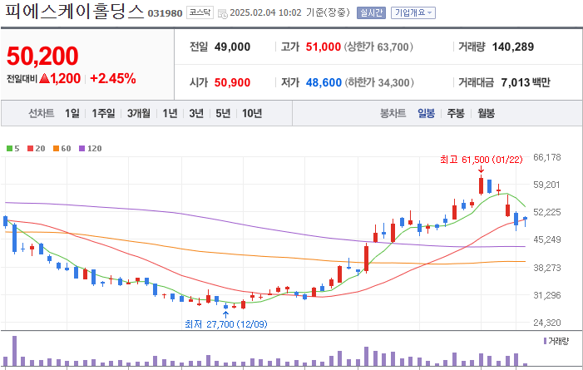Click the orange 60-day moving average swatch

[x=57, y=148]
